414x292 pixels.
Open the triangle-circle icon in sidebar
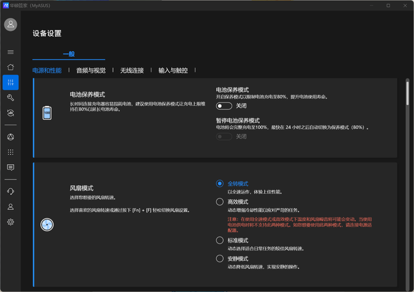(11, 137)
